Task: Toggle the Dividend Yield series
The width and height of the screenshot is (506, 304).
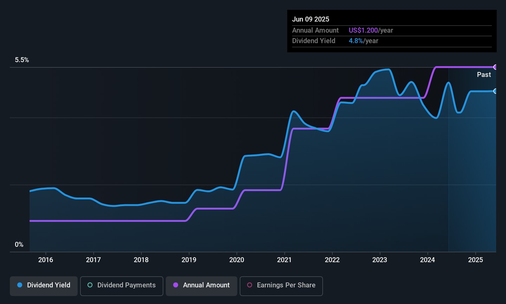Action: [44, 286]
